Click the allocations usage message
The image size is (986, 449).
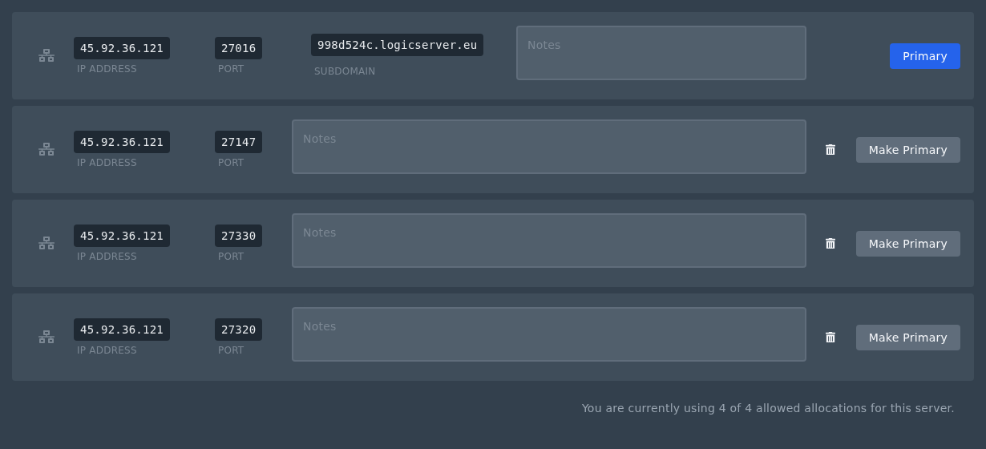pos(768,408)
